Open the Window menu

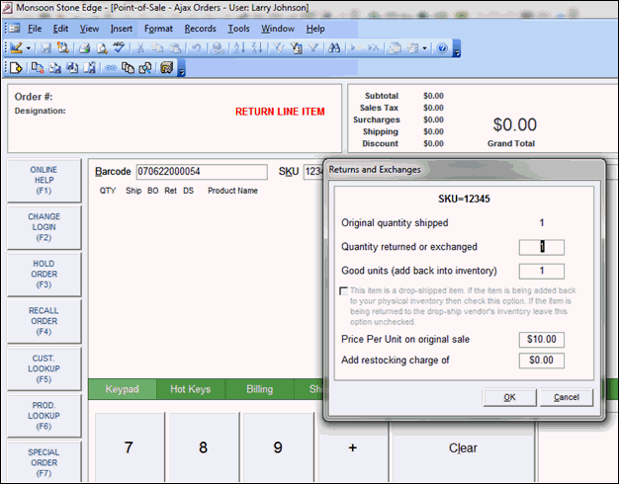pyautogui.click(x=278, y=29)
